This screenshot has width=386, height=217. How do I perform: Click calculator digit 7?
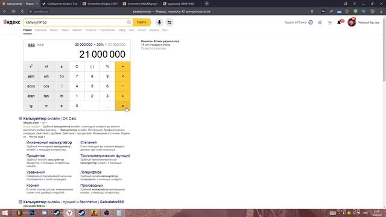point(77,77)
